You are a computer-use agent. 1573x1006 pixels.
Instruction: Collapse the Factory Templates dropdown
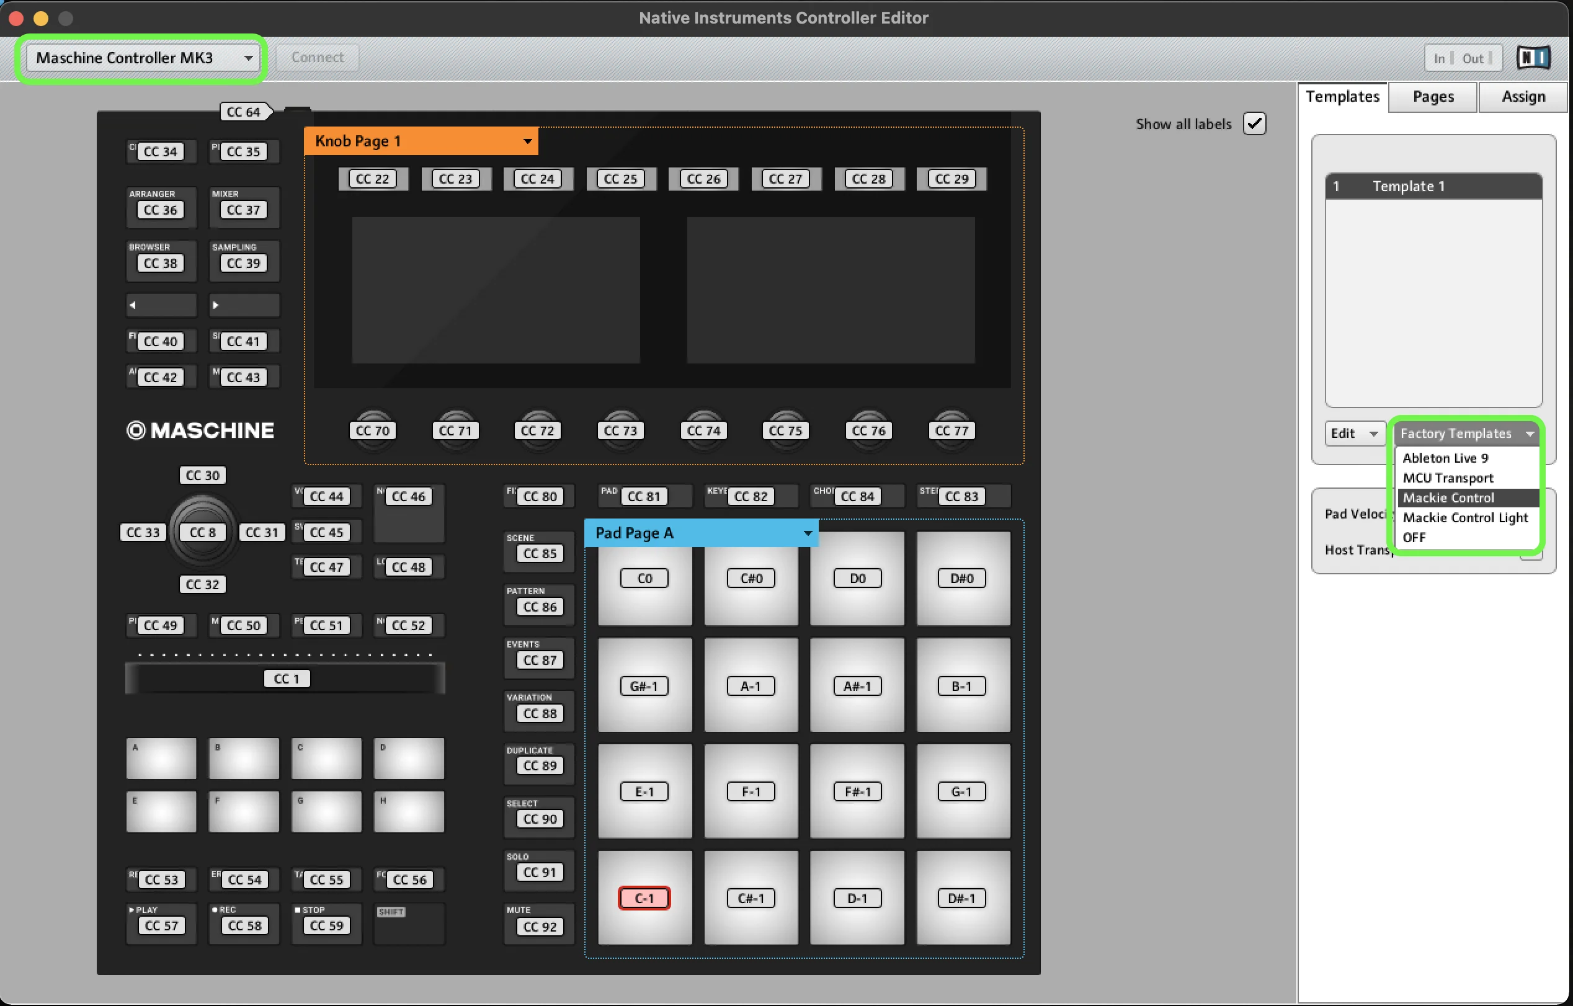pos(1466,433)
